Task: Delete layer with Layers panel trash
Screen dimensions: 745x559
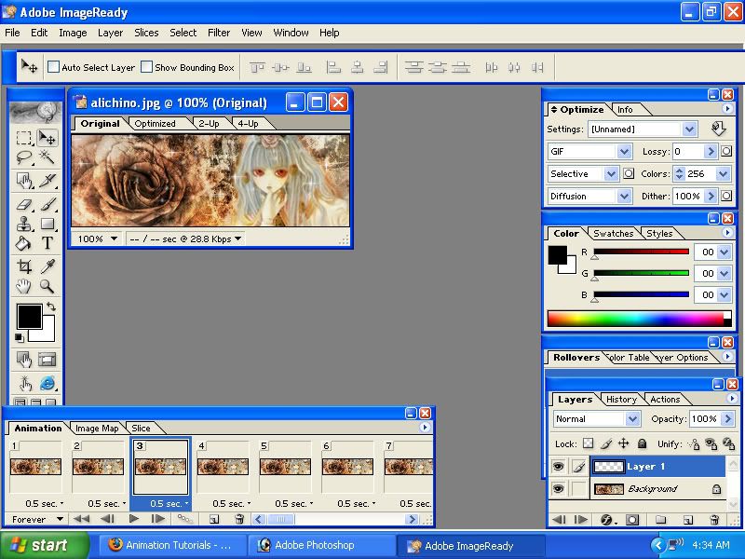Action: [x=713, y=520]
